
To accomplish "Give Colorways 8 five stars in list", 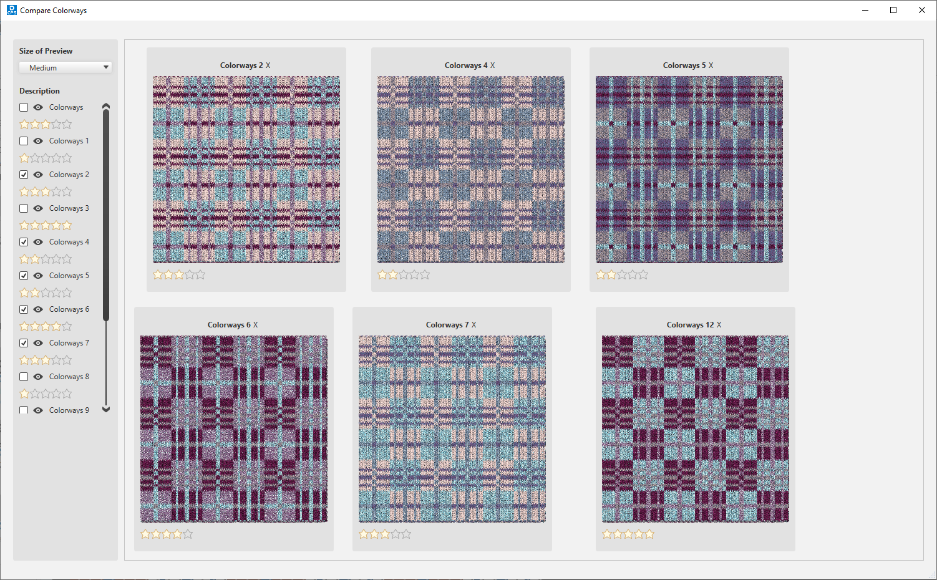I will (67, 394).
